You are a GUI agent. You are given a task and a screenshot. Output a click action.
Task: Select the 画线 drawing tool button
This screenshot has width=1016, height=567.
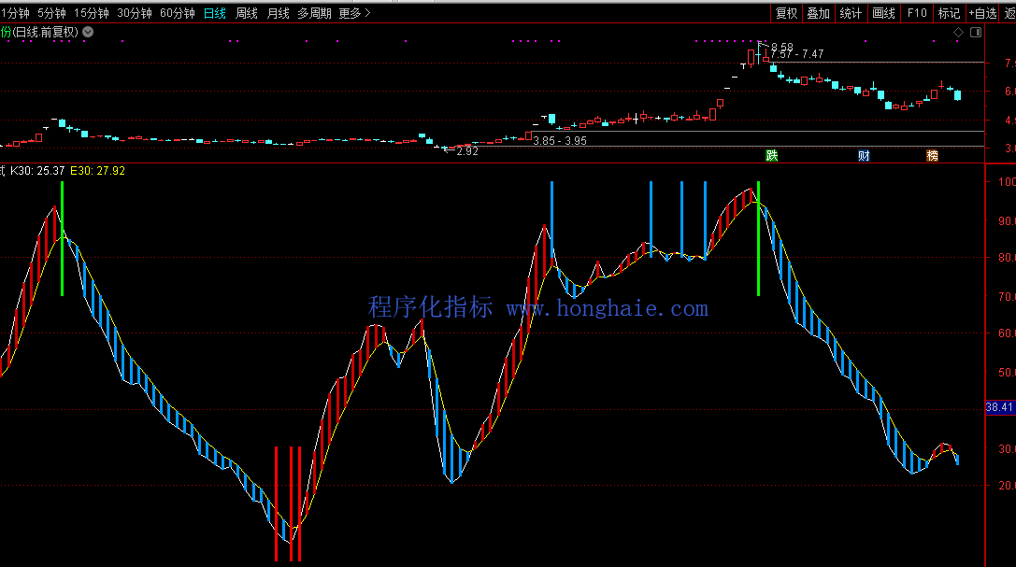(x=883, y=13)
